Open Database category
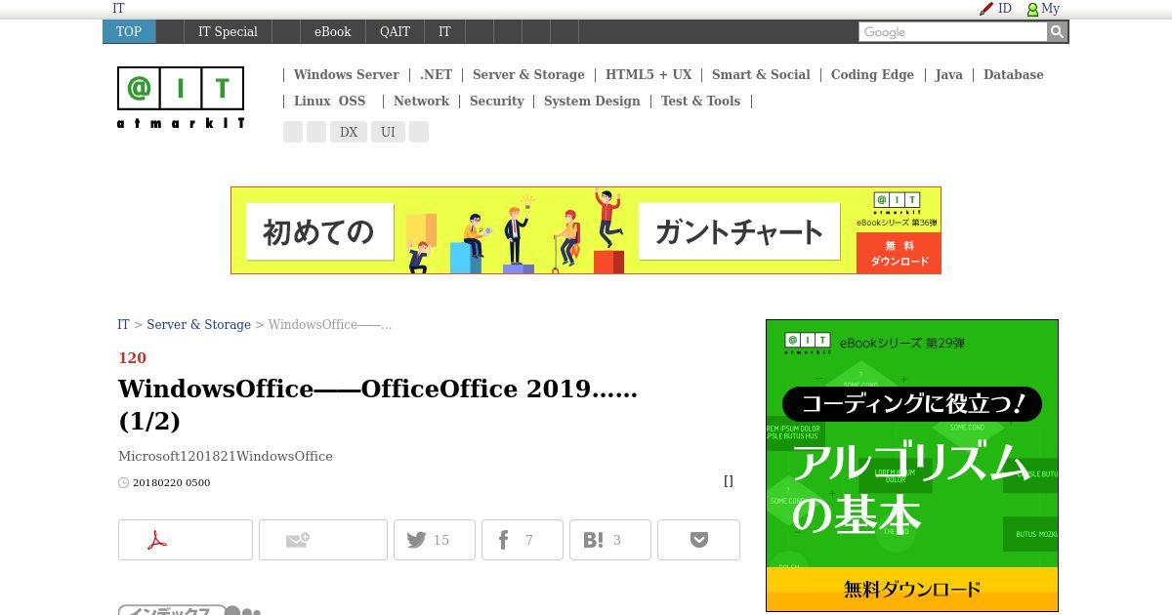This screenshot has width=1172, height=615. click(x=1013, y=74)
